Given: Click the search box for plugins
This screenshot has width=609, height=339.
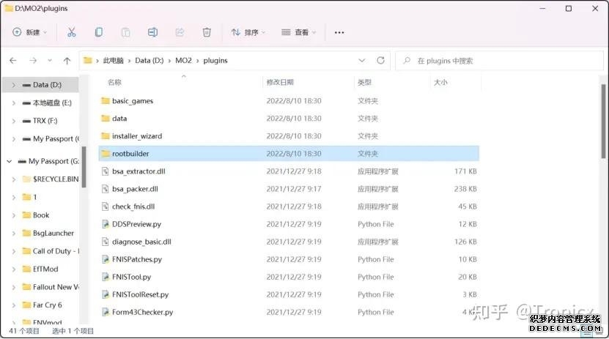Looking at the screenshot, I should tap(498, 60).
